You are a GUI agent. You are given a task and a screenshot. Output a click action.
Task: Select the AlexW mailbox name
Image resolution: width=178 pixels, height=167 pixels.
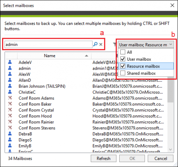tap(25, 74)
